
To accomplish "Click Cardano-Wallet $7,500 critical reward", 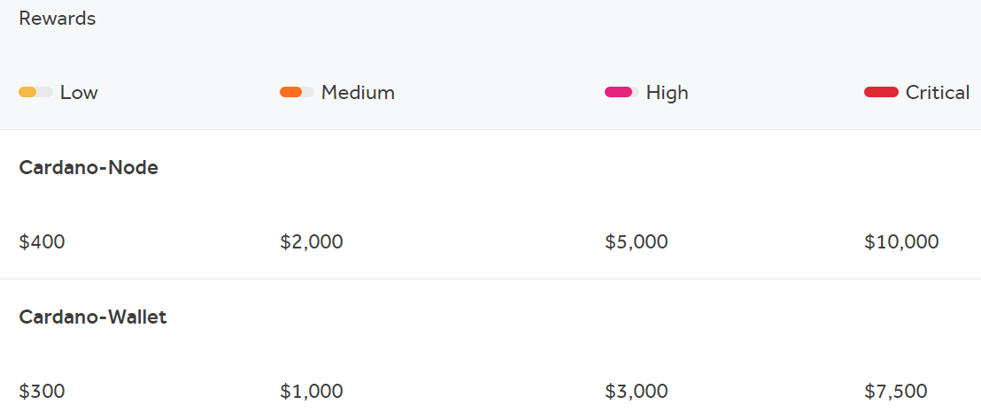I will [896, 392].
